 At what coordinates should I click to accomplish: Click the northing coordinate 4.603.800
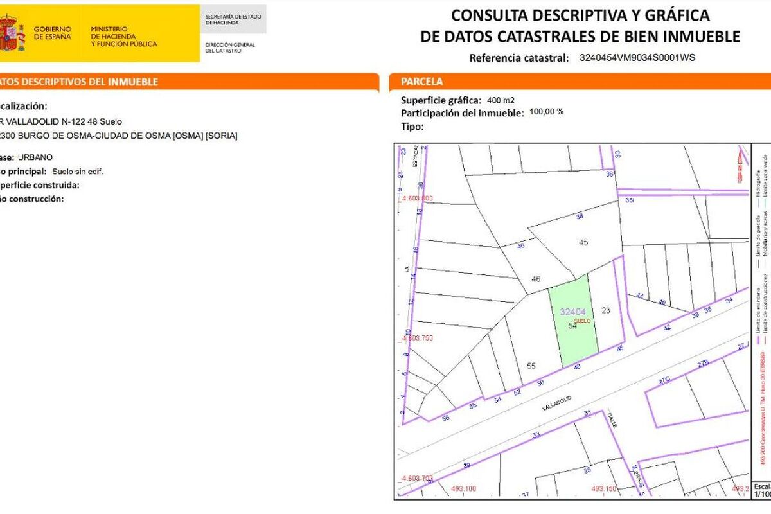(416, 199)
